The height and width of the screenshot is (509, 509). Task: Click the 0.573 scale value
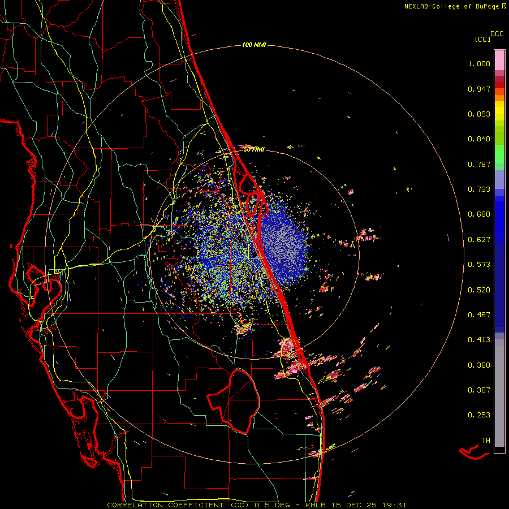479,265
